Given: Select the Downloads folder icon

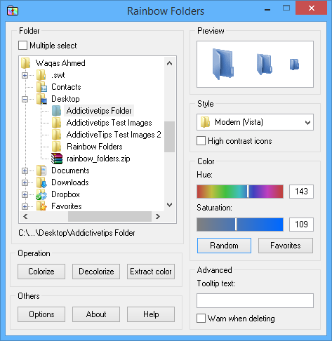Looking at the screenshot, I should [41, 182].
